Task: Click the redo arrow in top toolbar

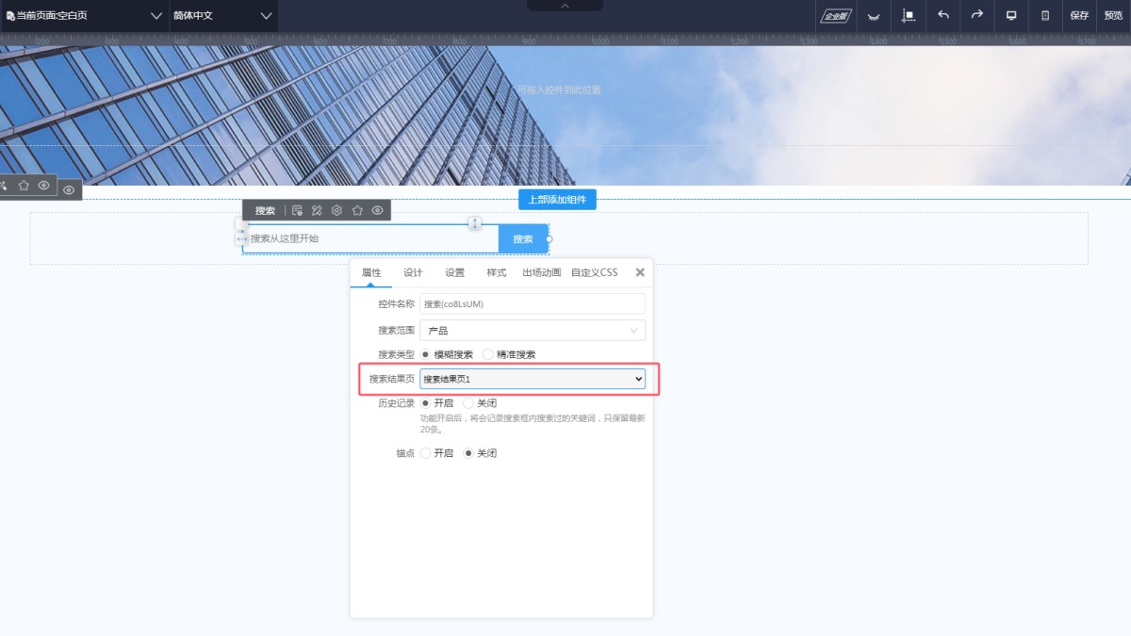Action: (x=976, y=15)
